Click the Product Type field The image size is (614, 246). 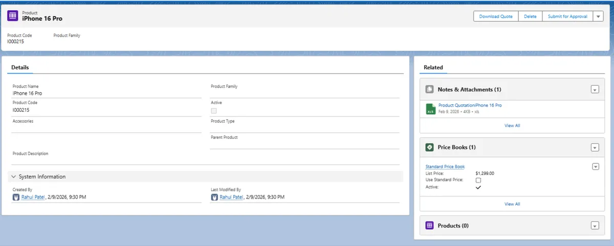click(304, 125)
